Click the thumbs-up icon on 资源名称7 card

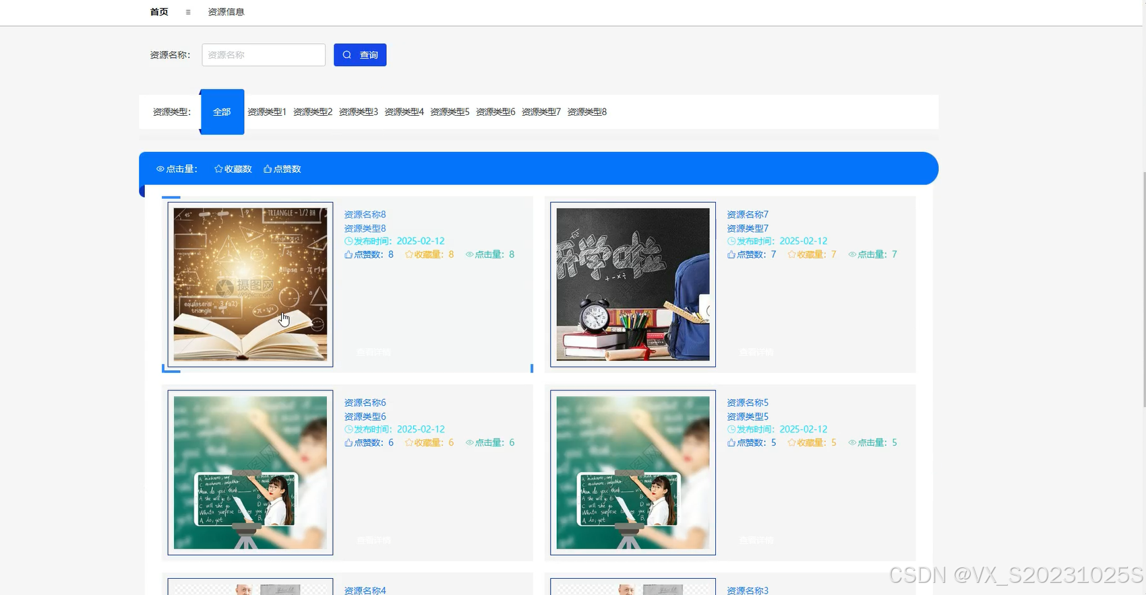[x=731, y=254]
